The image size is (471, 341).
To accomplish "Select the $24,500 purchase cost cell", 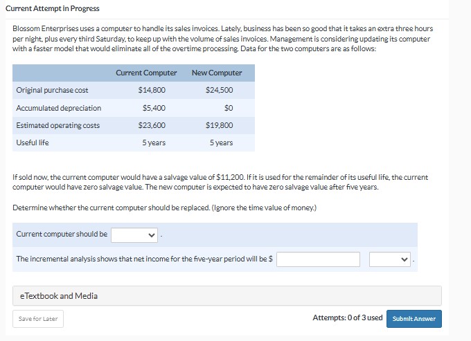I will pos(219,90).
